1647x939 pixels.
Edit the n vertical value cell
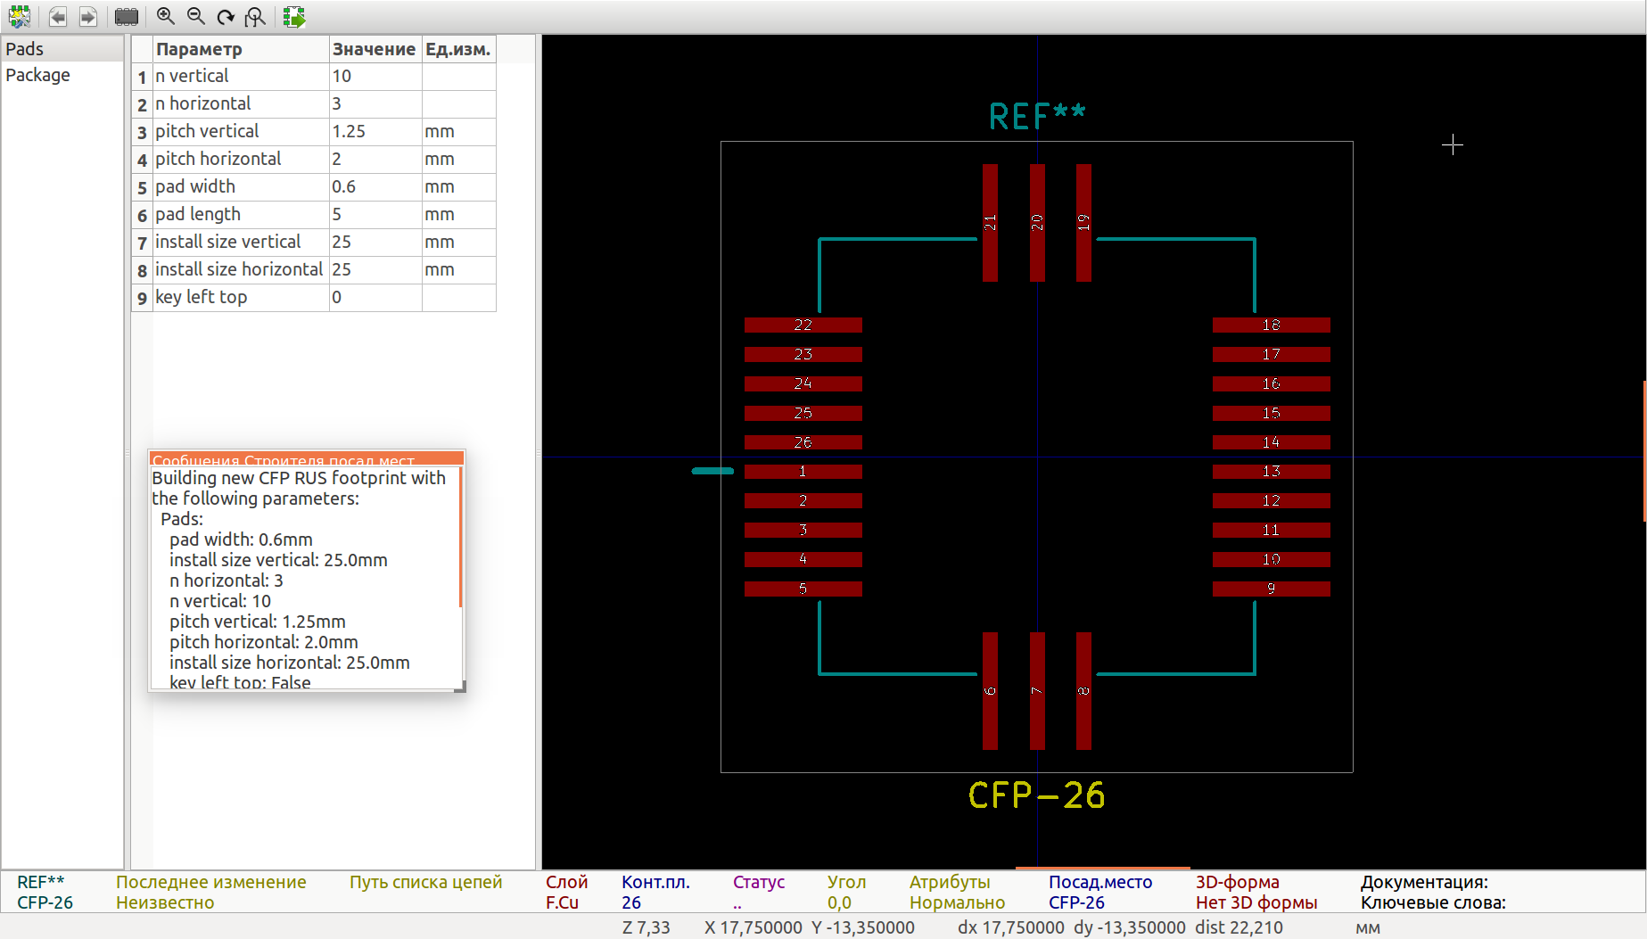(x=375, y=77)
